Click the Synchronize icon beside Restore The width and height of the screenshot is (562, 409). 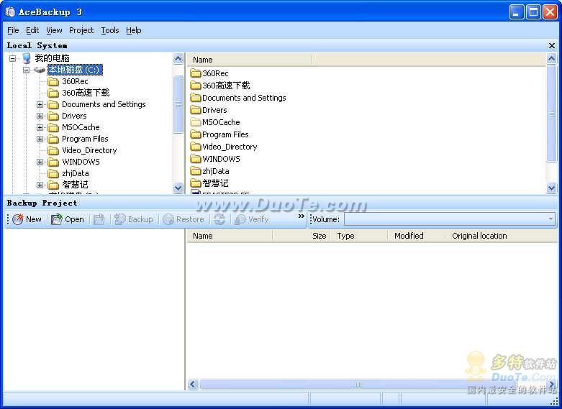[219, 219]
